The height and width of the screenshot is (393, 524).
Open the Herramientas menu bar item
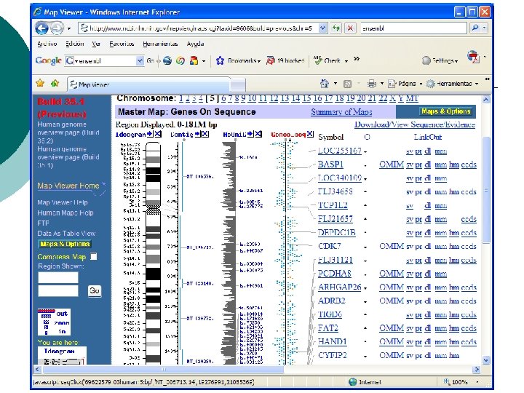[160, 44]
